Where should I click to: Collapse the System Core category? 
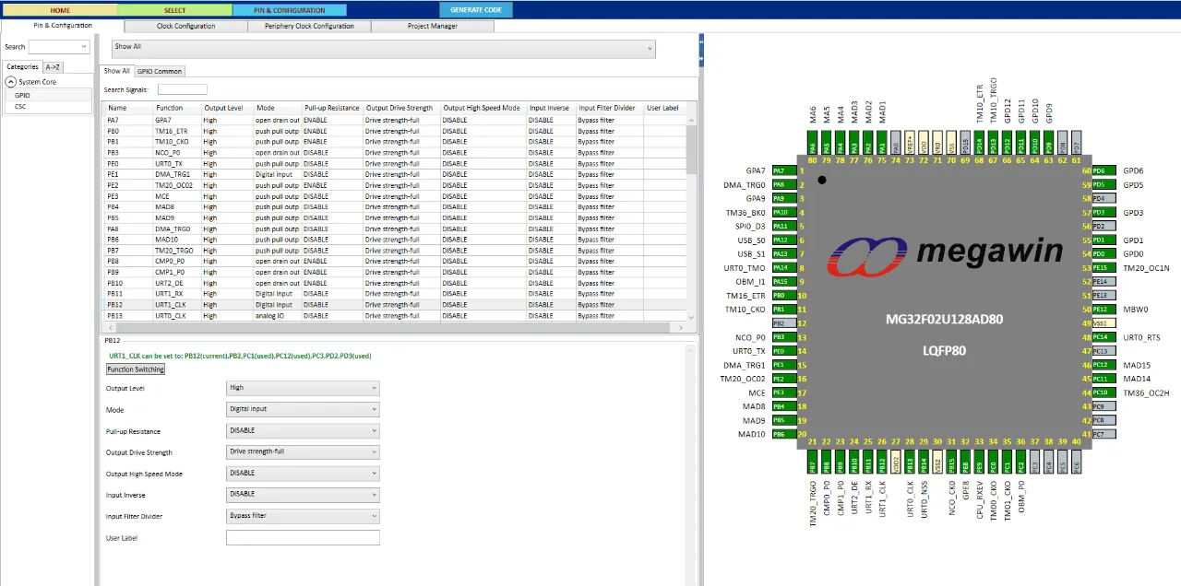click(x=10, y=82)
